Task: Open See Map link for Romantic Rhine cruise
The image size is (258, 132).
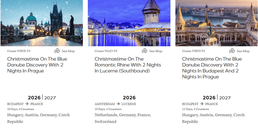Action: pyautogui.click(x=156, y=51)
